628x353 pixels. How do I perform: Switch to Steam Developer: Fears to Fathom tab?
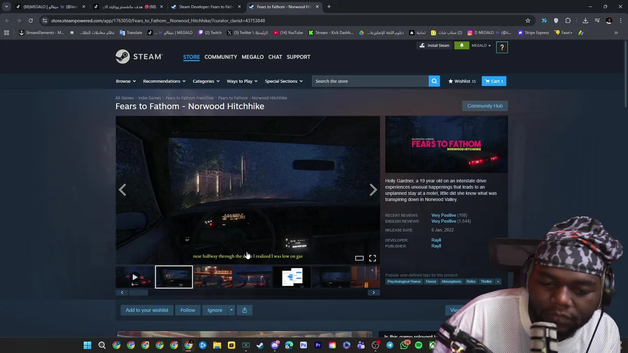(205, 6)
